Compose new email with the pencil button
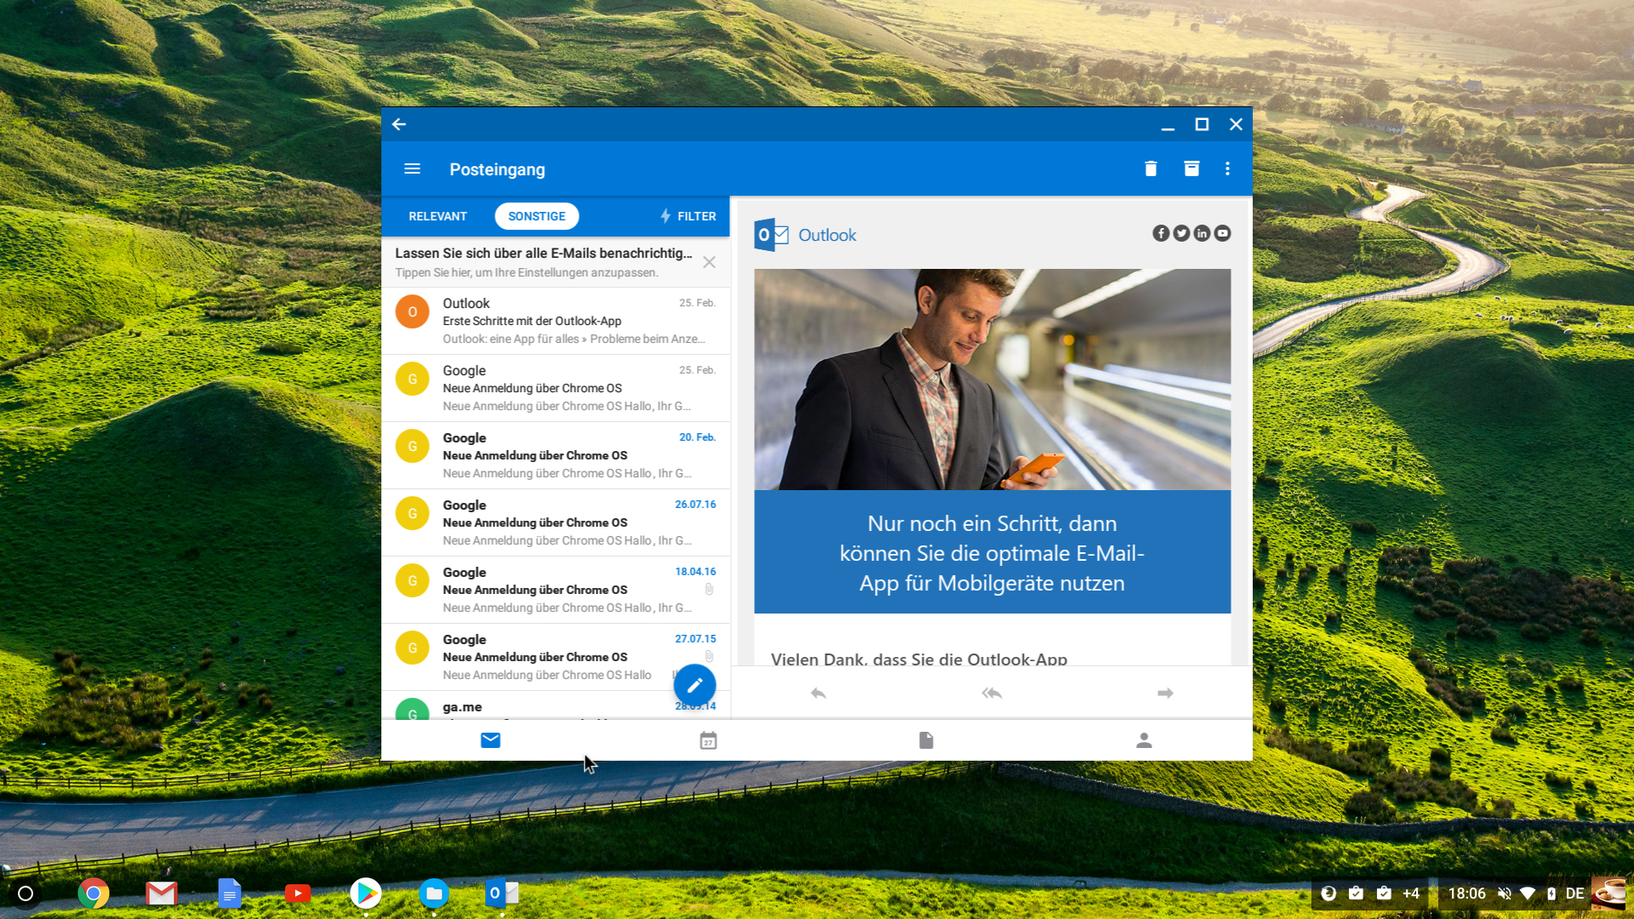1634x919 pixels. tap(694, 685)
